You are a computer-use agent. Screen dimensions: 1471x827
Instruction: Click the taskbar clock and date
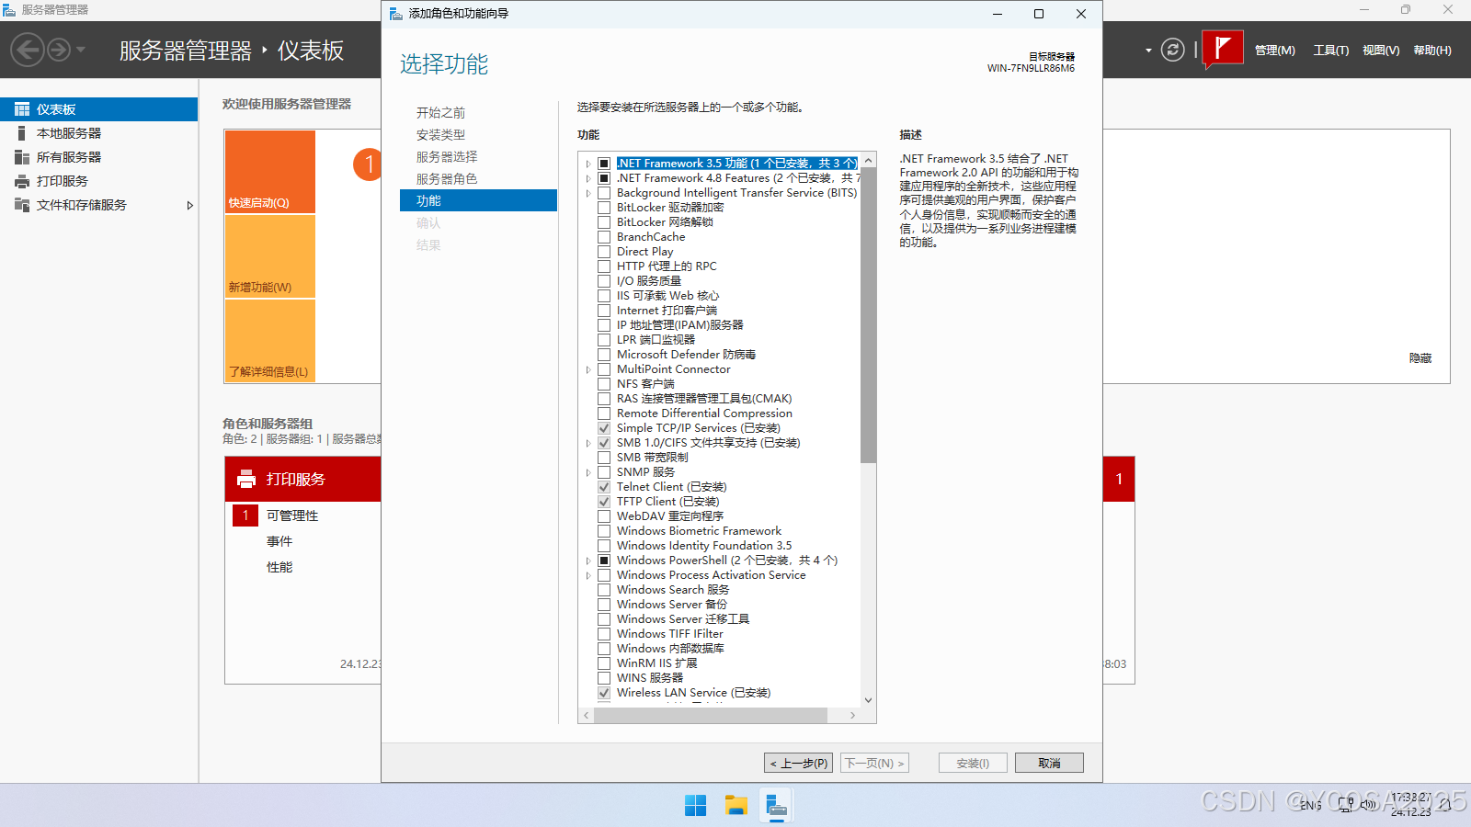tap(1411, 805)
